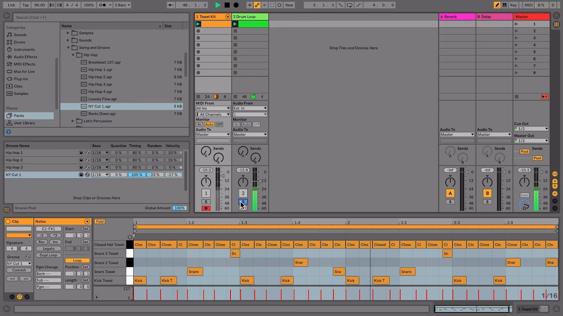The height and width of the screenshot is (316, 563).
Task: Toggle the Loop switch in clip Notes box
Action: click(x=77, y=260)
